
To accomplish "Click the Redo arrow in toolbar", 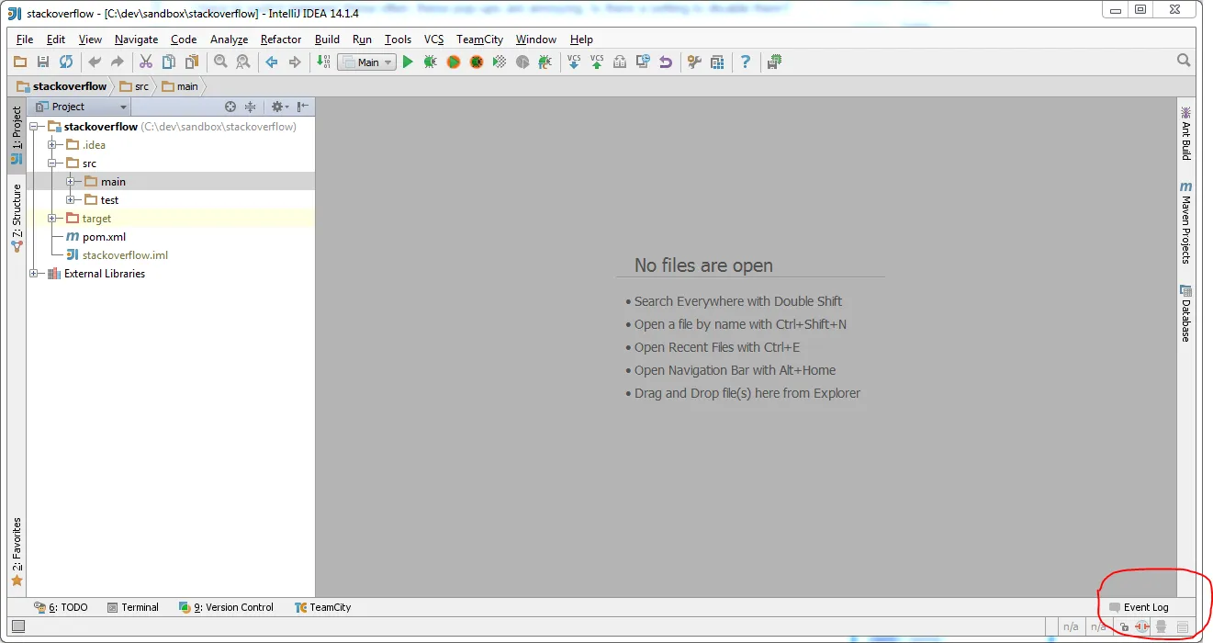I will point(117,62).
